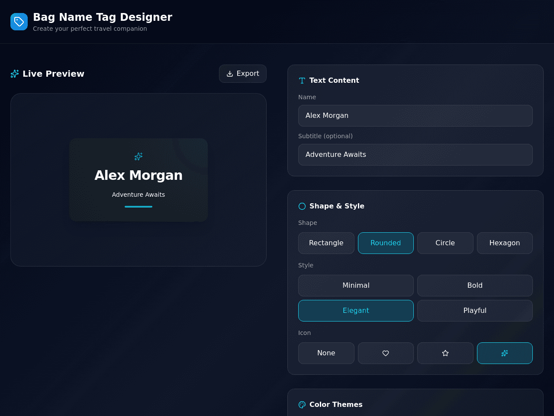Click the sparkles icon on the preview tag
Image resolution: width=554 pixels, height=416 pixels.
tap(138, 156)
